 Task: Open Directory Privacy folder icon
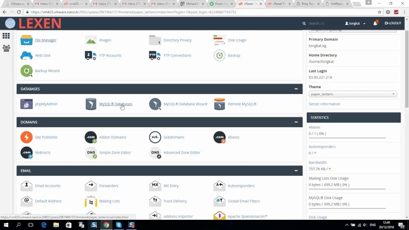tap(155, 40)
